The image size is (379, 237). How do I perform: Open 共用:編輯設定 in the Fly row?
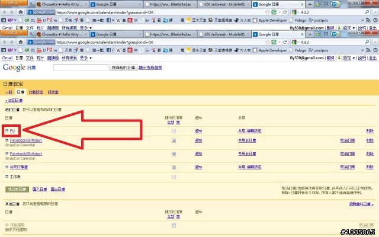[x=250, y=131]
